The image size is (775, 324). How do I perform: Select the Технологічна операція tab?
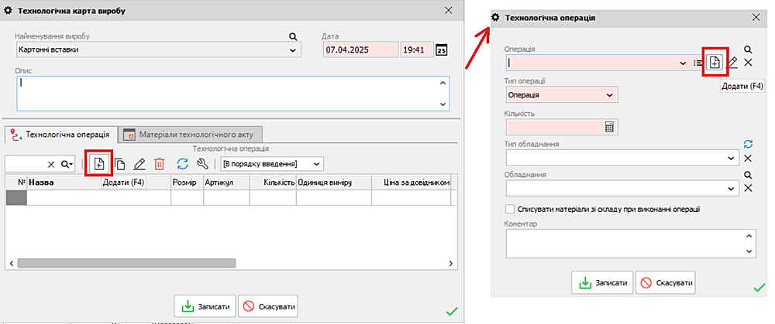tap(62, 135)
